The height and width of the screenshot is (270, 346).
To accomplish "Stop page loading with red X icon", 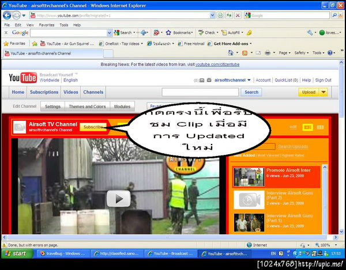I will [x=238, y=16].
